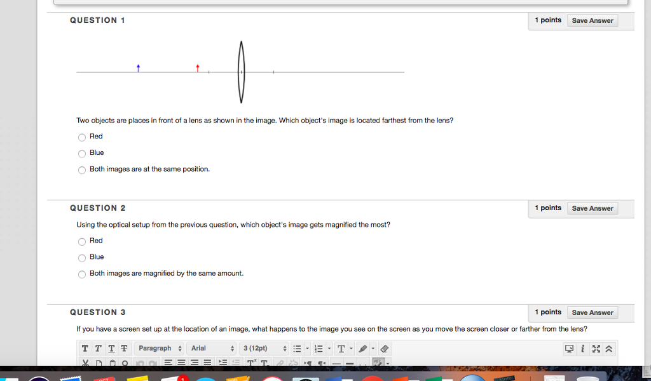Select Blue for Question 2

[x=82, y=258]
